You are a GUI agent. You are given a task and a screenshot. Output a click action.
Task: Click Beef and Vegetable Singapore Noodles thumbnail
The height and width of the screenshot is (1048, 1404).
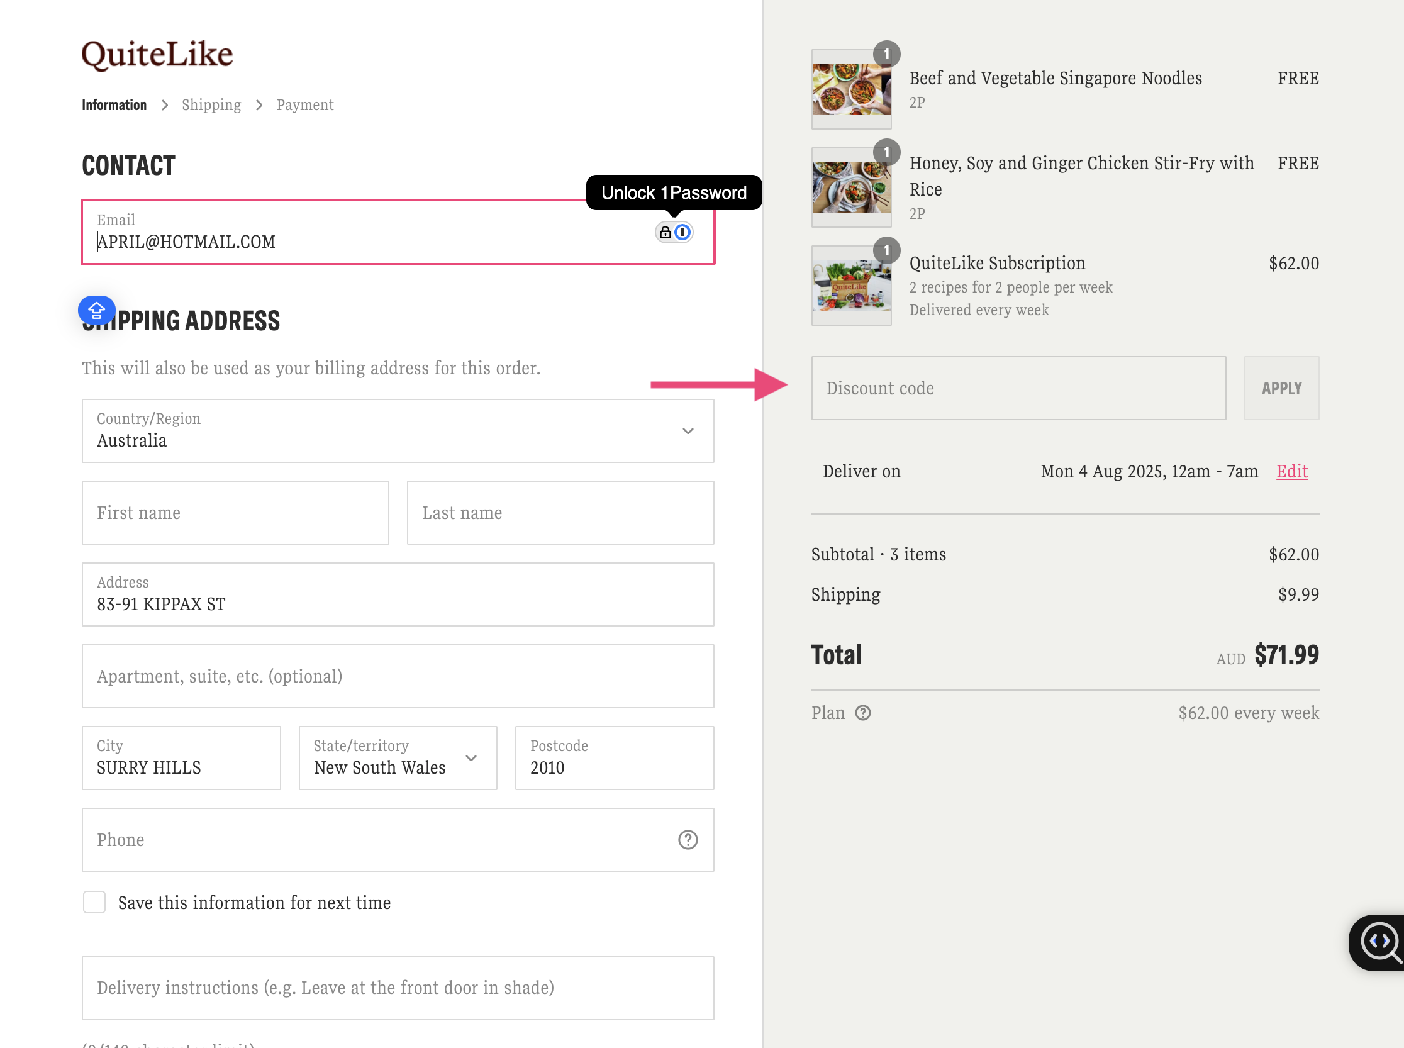852,89
